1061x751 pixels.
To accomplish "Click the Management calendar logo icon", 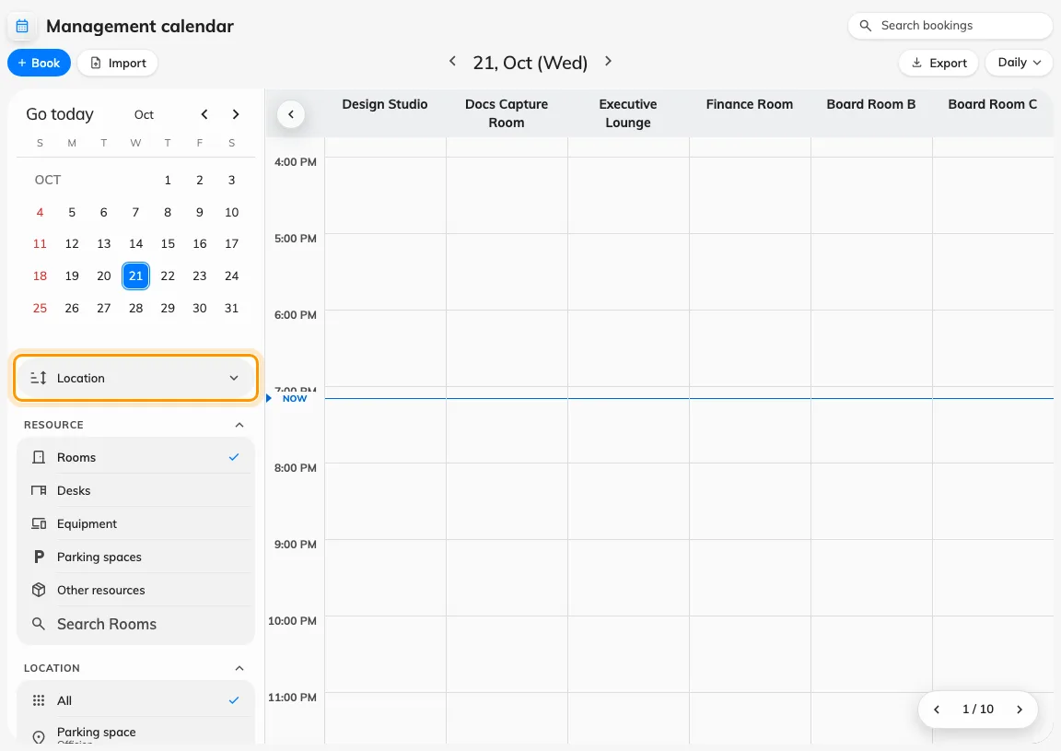I will click(x=22, y=27).
